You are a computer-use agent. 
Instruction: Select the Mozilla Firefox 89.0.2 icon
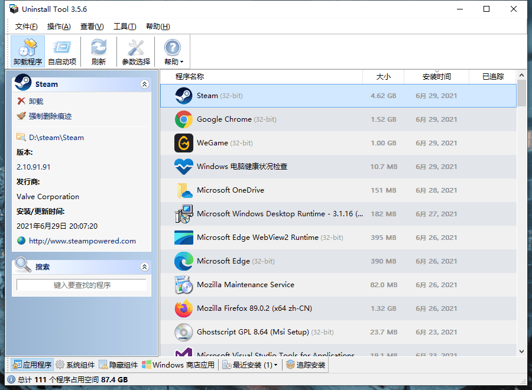pos(184,308)
